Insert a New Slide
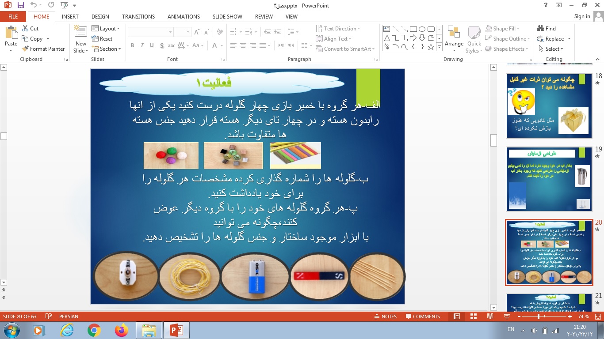This screenshot has height=339, width=604. pyautogui.click(x=80, y=40)
